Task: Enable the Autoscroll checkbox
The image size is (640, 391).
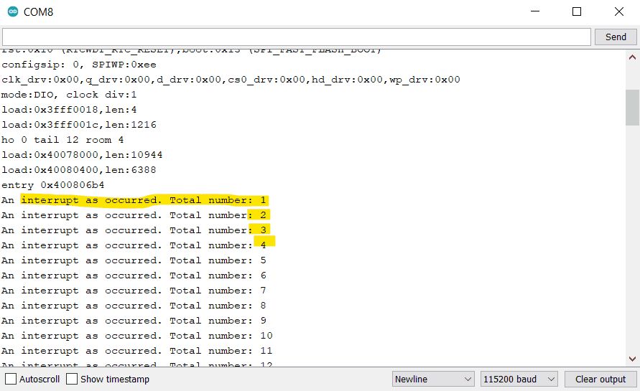Action: (11, 379)
